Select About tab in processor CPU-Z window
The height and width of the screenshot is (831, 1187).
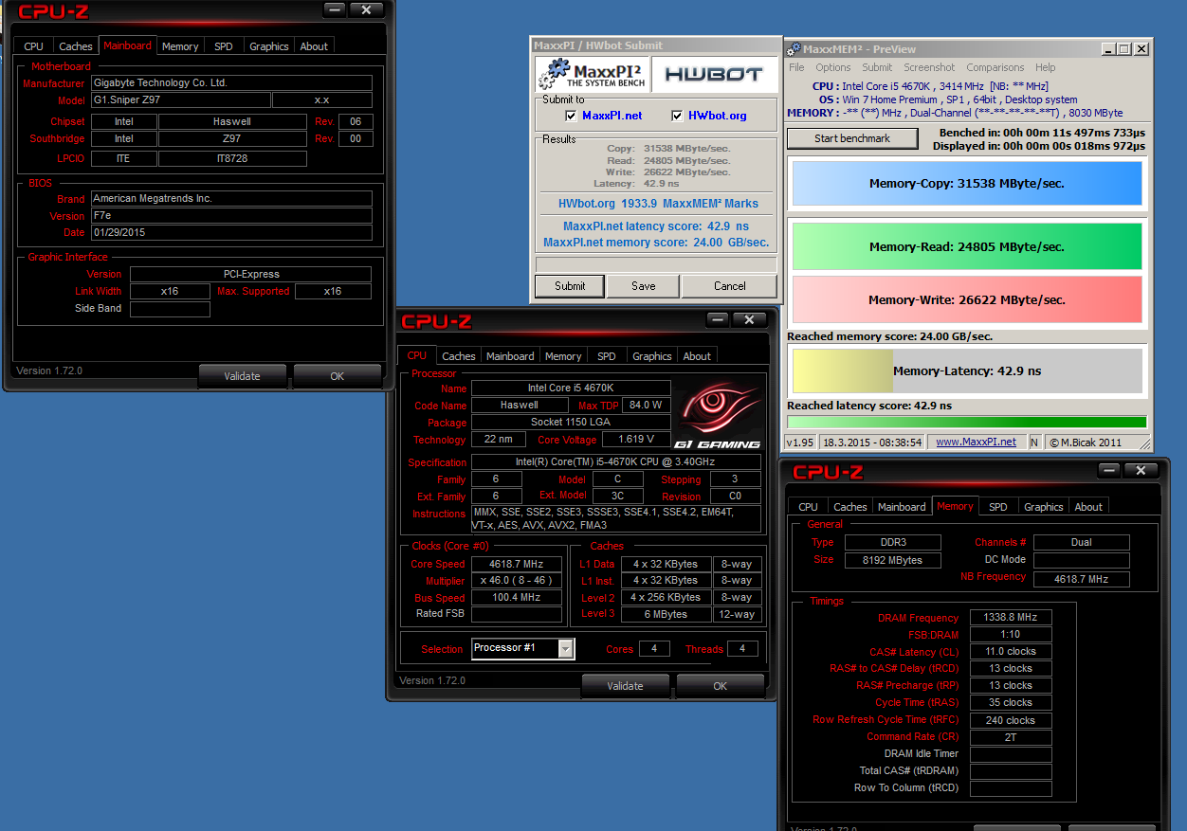tap(697, 356)
